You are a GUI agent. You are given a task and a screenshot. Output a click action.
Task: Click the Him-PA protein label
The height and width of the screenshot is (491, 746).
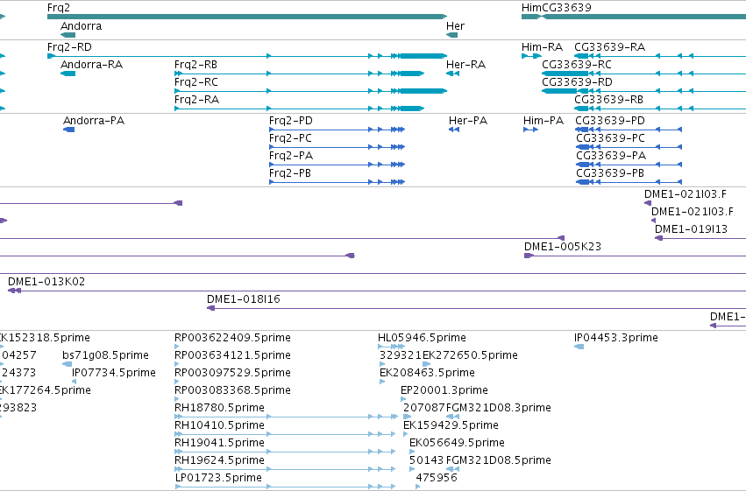click(544, 121)
